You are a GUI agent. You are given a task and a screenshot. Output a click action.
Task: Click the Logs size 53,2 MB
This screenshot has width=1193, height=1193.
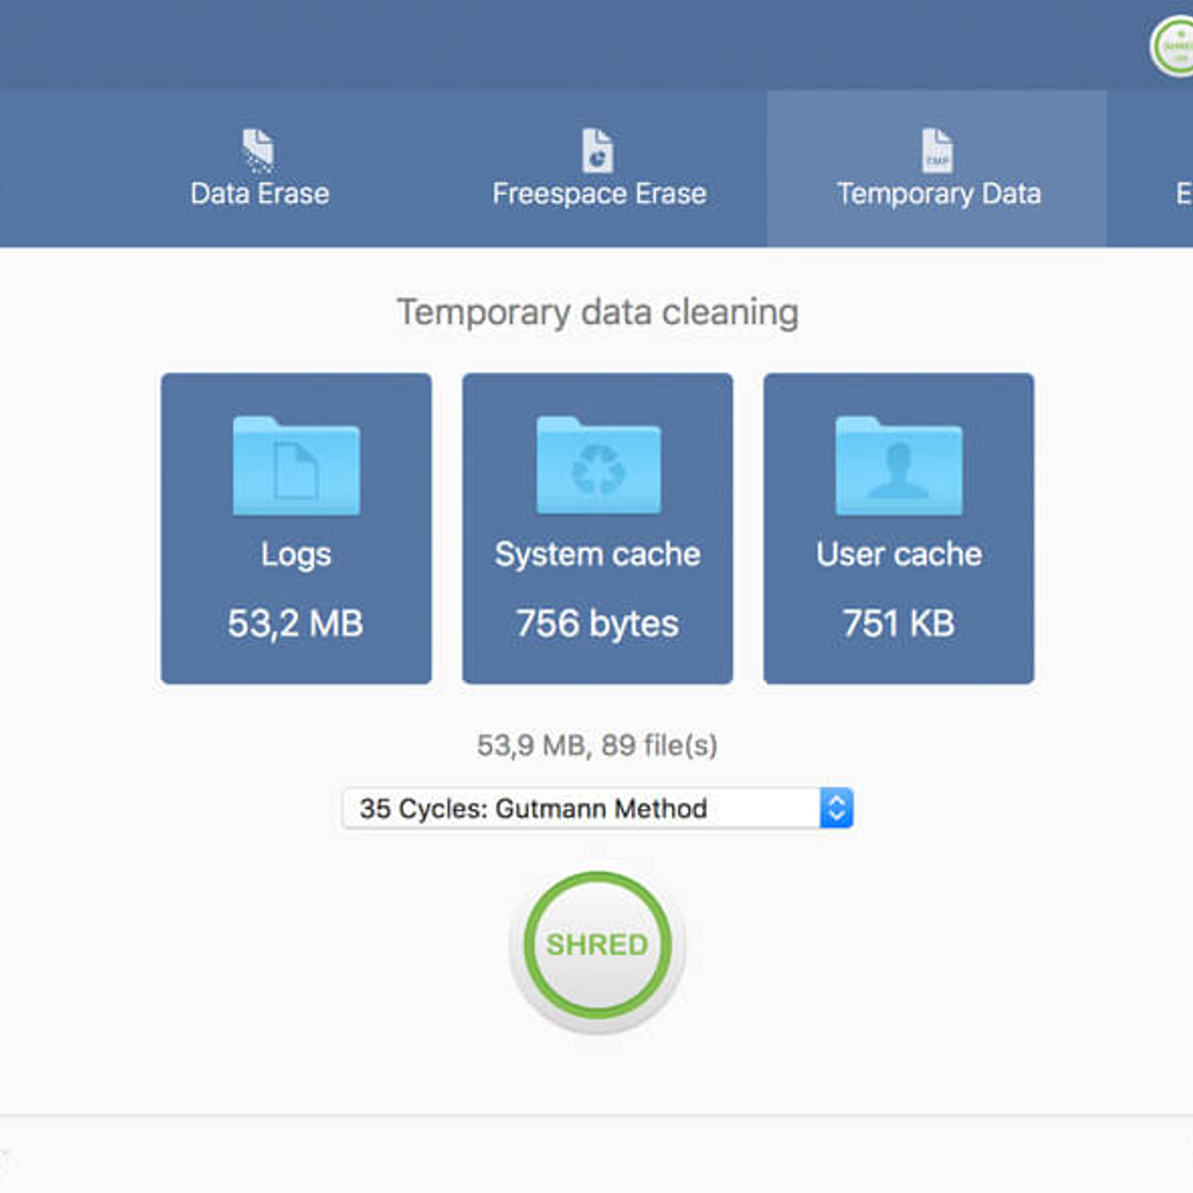[295, 623]
